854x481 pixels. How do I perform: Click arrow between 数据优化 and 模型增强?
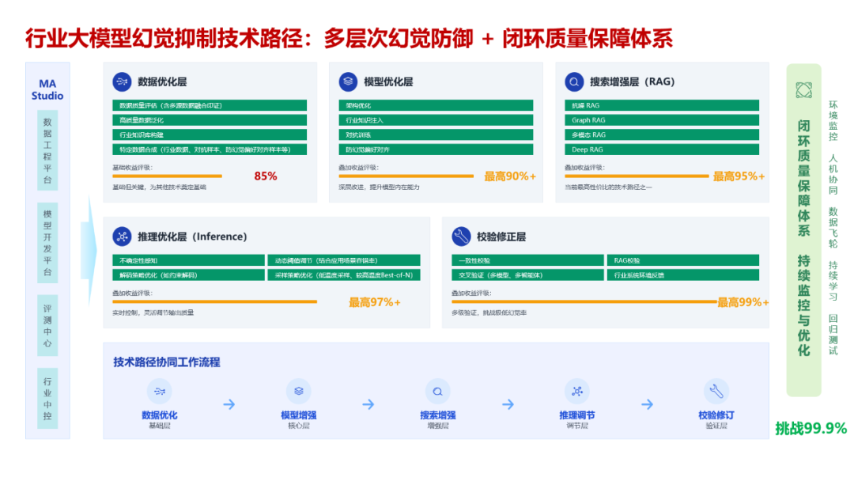click(229, 404)
